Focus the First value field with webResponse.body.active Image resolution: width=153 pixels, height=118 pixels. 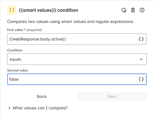click(72, 39)
